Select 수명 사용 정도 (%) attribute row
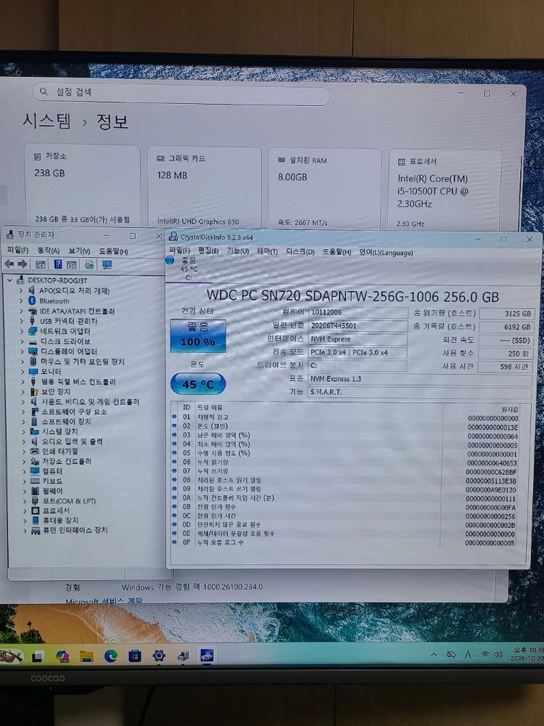The width and height of the screenshot is (544, 726). [x=345, y=453]
